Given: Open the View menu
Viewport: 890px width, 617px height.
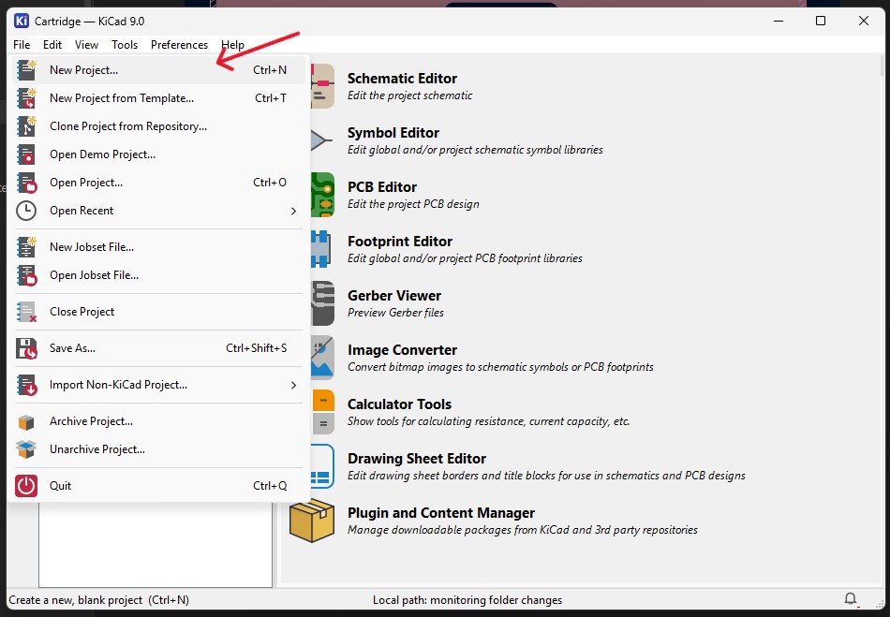Looking at the screenshot, I should [86, 45].
